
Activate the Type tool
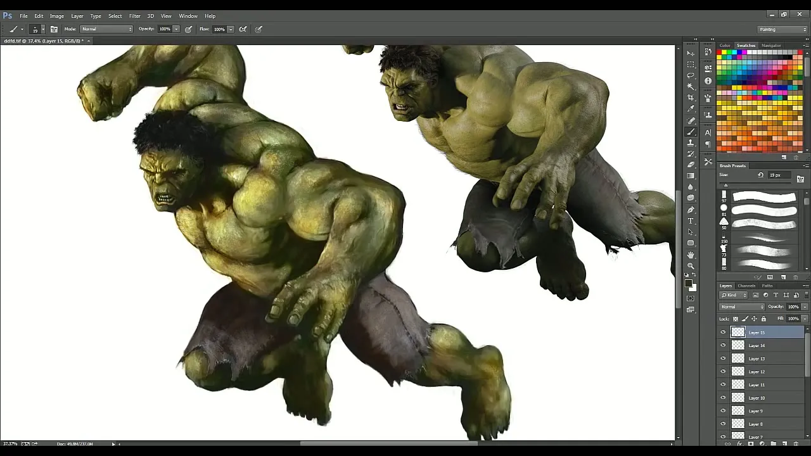691,221
